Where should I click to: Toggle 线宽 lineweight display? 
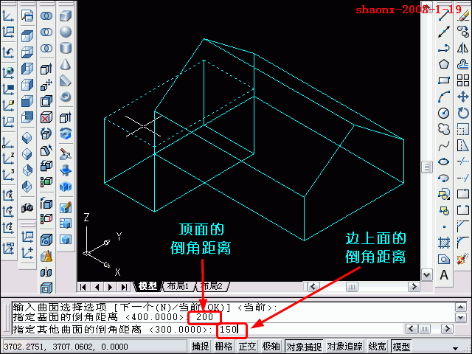378,346
